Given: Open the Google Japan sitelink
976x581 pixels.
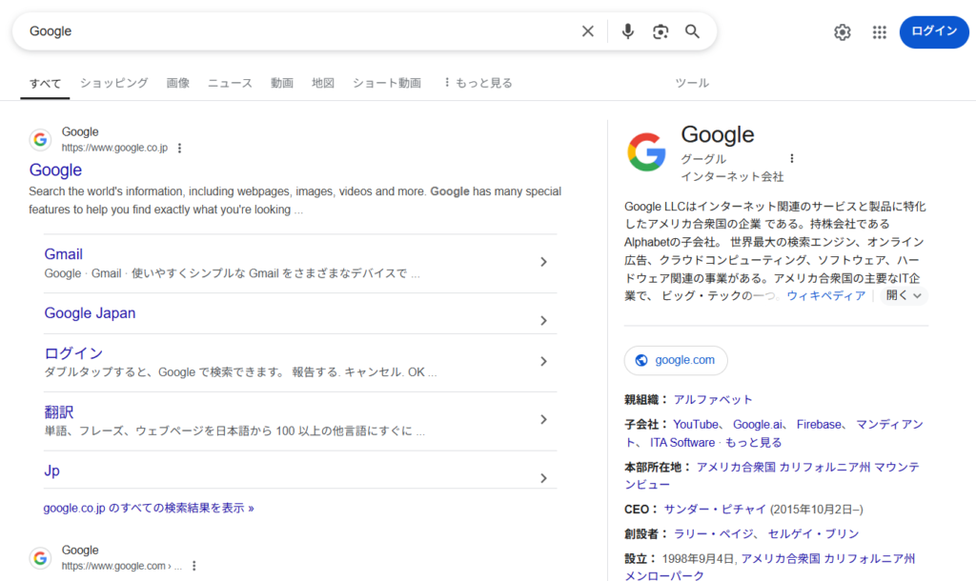Looking at the screenshot, I should 90,313.
